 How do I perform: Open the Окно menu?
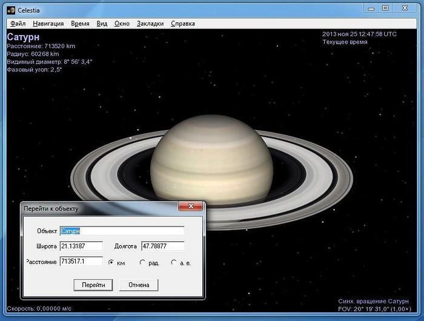click(x=122, y=24)
